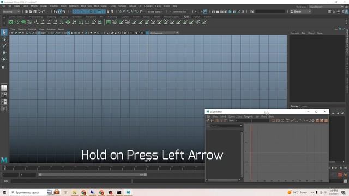
Task: Open the shelf options menu icon
Action: tap(4, 23)
